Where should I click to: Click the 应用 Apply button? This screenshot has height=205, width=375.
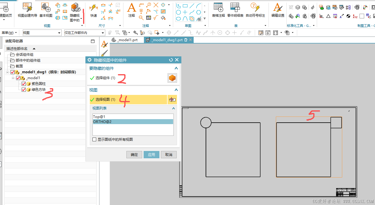tap(152, 154)
